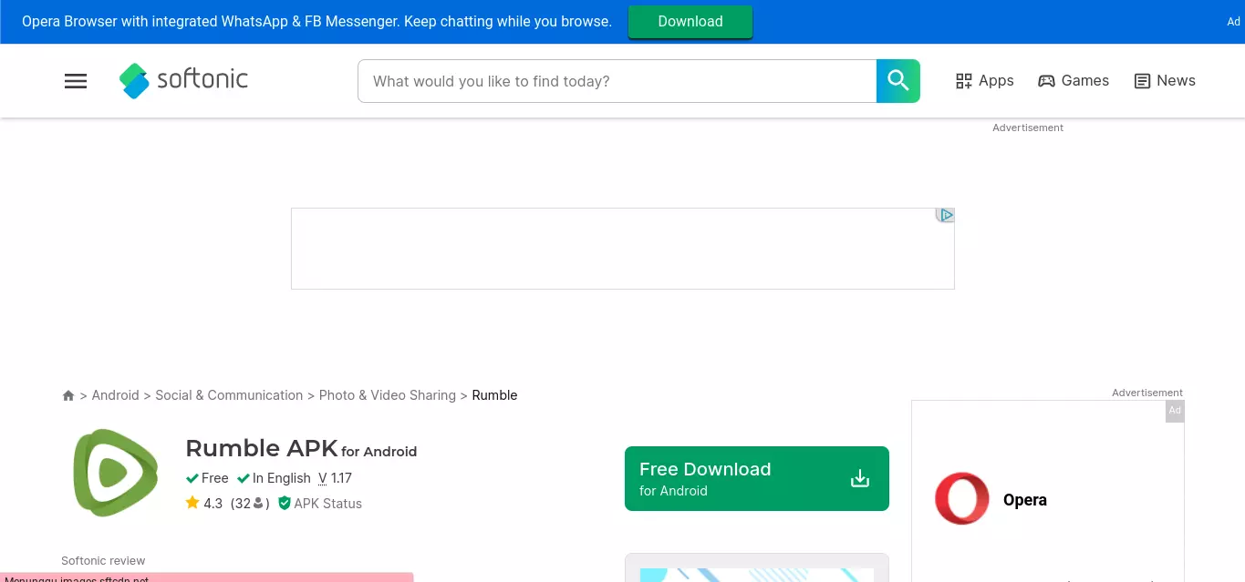Click the search magnifier button
The height and width of the screenshot is (582, 1245).
point(898,81)
